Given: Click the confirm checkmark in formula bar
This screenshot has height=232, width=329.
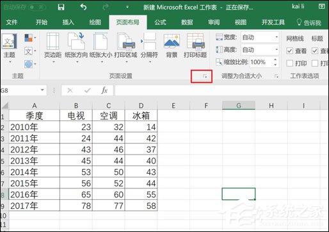Looking at the screenshot, I should [x=87, y=90].
